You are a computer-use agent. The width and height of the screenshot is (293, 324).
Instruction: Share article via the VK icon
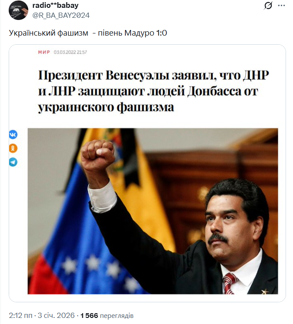[x=13, y=135]
